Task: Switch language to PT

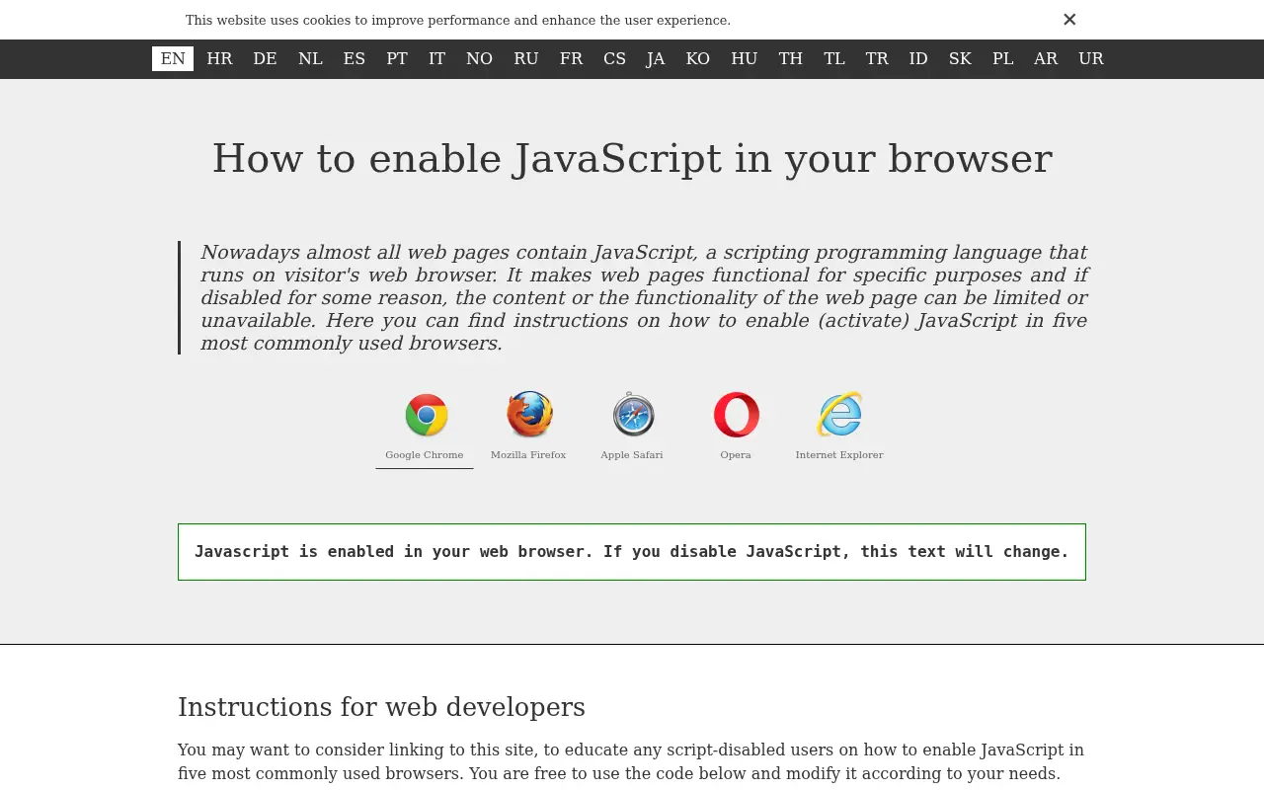Action: [397, 58]
